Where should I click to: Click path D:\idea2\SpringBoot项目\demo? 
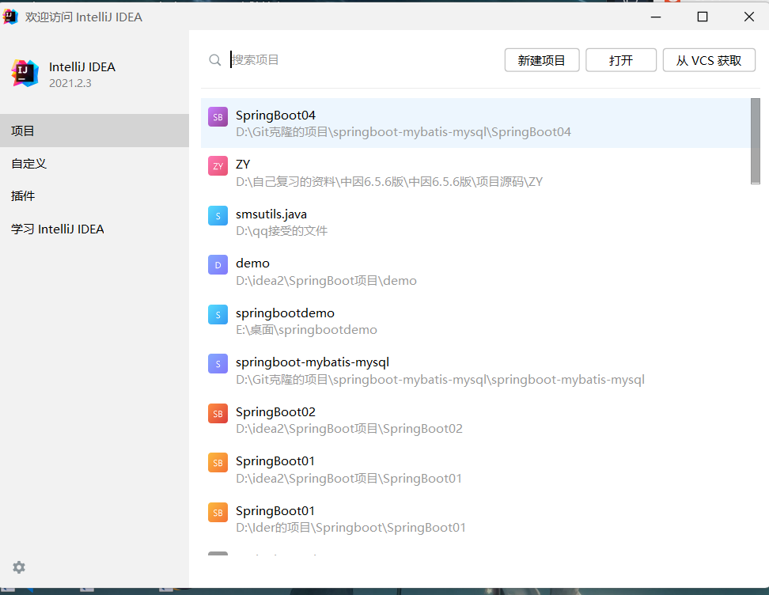pos(326,281)
